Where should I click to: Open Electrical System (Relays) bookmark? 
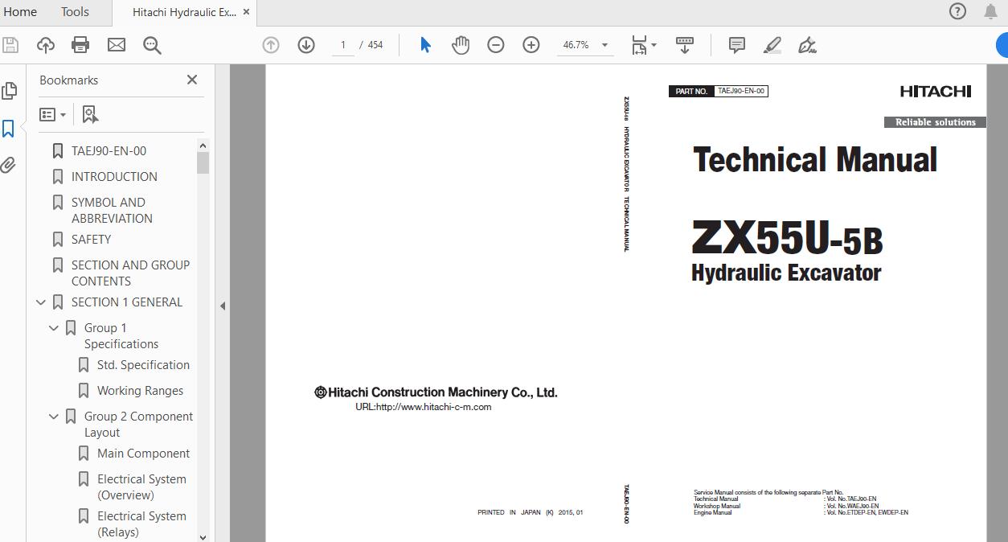point(141,524)
